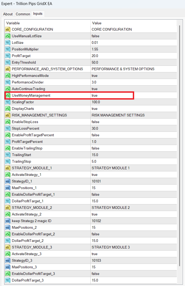This screenshot has width=185, height=286.
Task: Click the Value column header
Action: [x=134, y=23]
